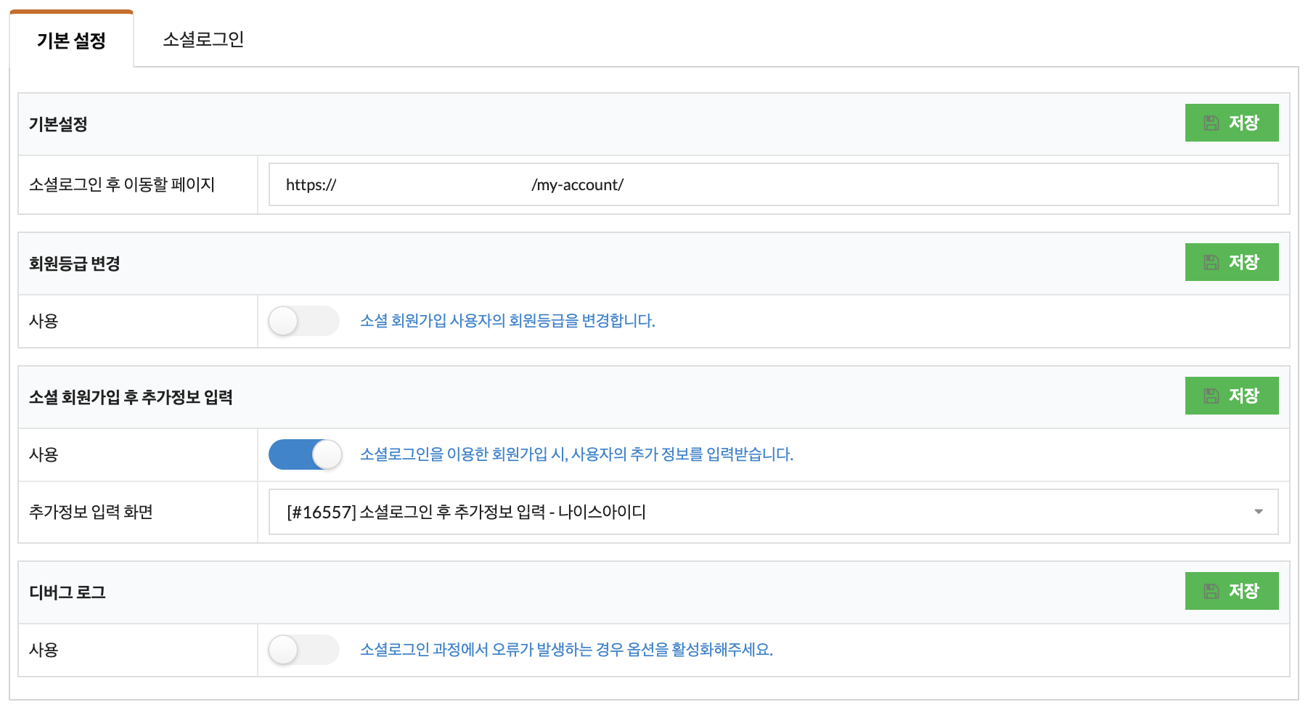Screen dimensions: 1308x710
Task: Click dropdown arrow beside 나이스아이디 option
Action: [1259, 512]
